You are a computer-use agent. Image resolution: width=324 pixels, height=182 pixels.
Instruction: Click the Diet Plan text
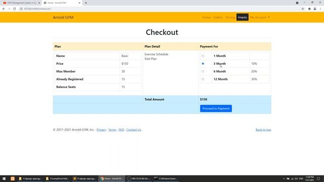(x=150, y=59)
